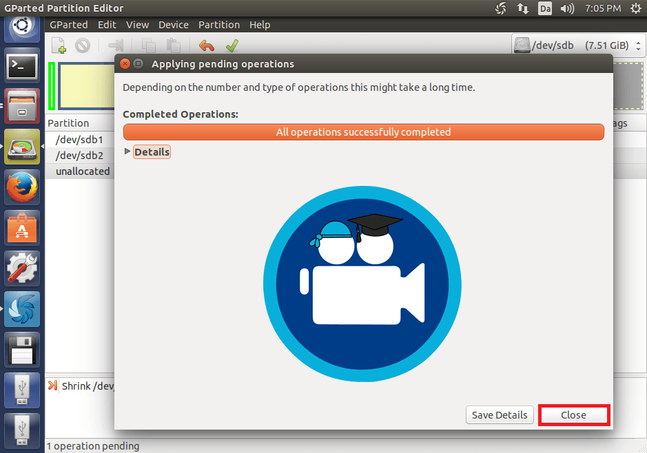Open Firefox from the launcher

click(22, 187)
